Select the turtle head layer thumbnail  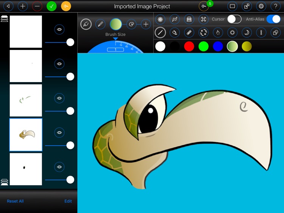[26, 135]
